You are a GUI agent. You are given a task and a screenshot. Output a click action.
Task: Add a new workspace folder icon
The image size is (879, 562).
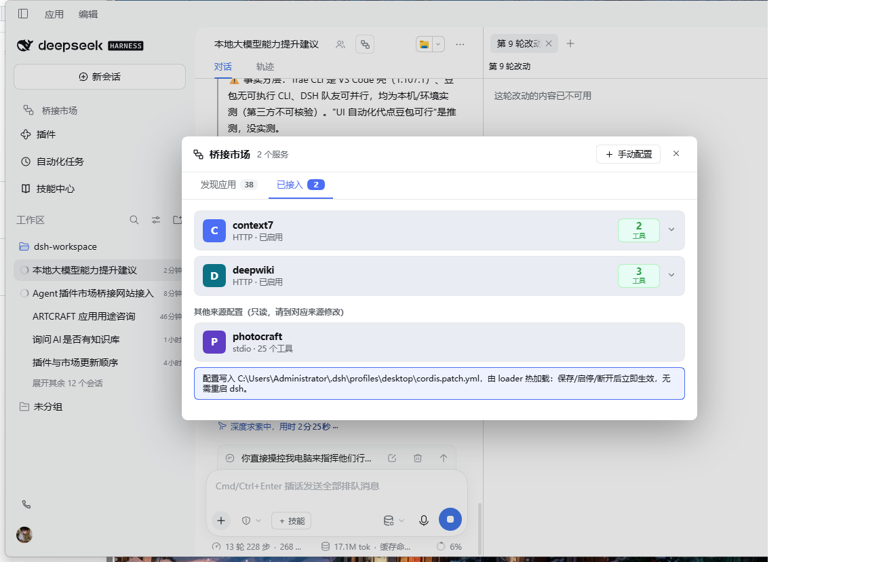[x=177, y=220]
